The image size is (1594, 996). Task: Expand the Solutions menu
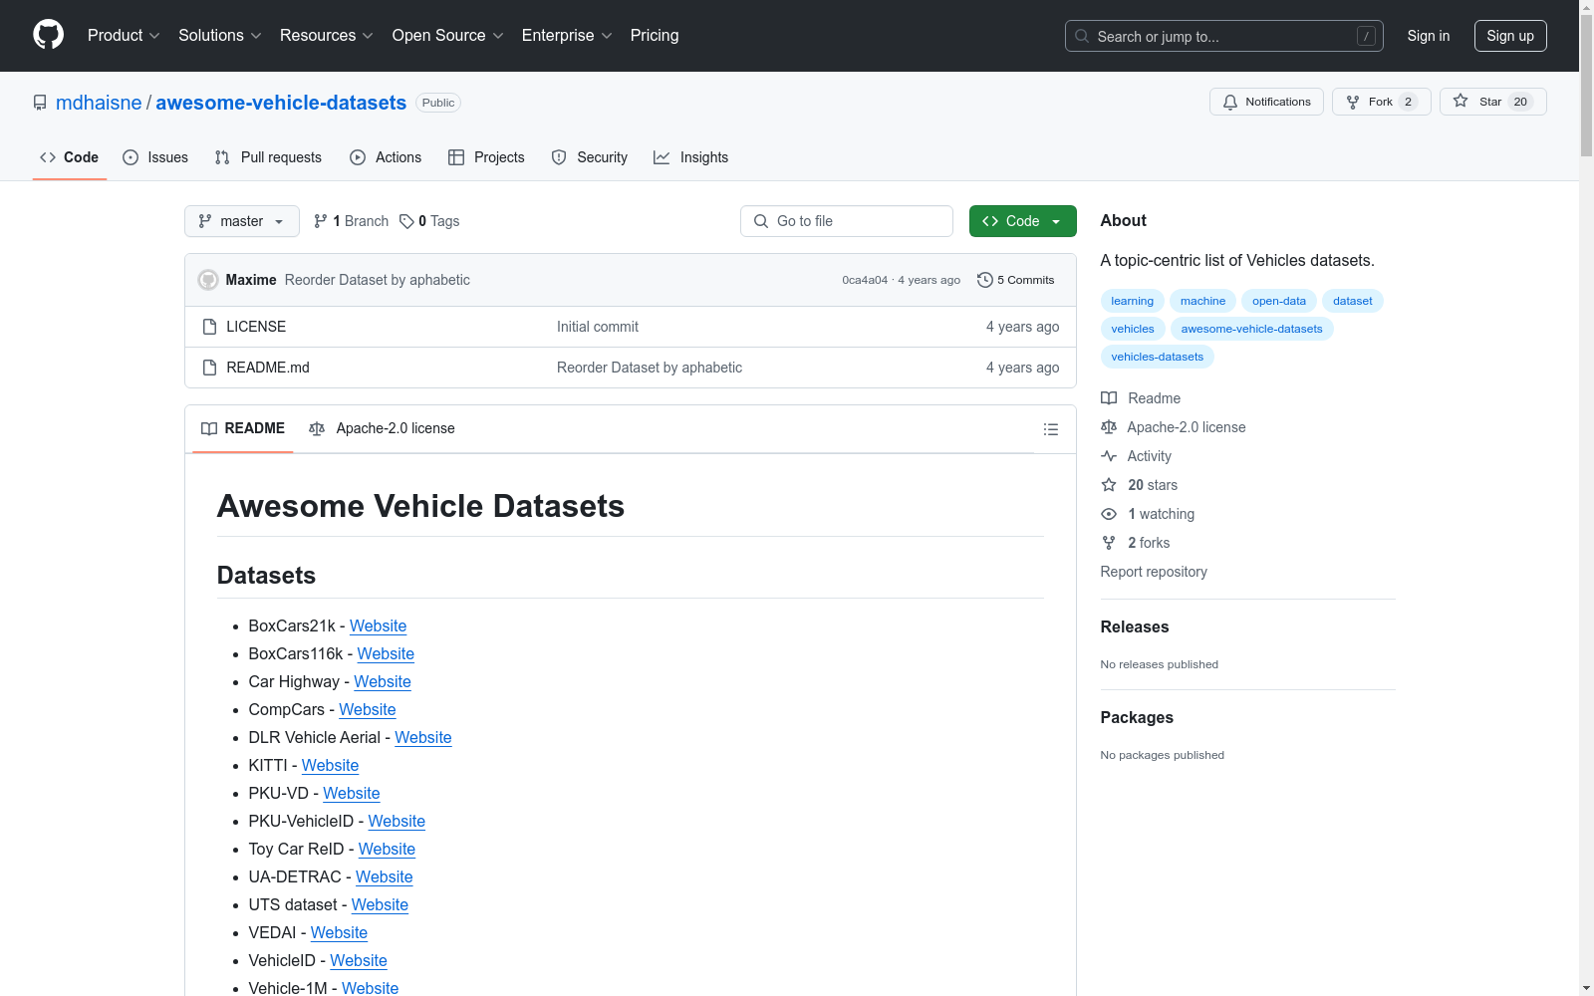pyautogui.click(x=220, y=36)
